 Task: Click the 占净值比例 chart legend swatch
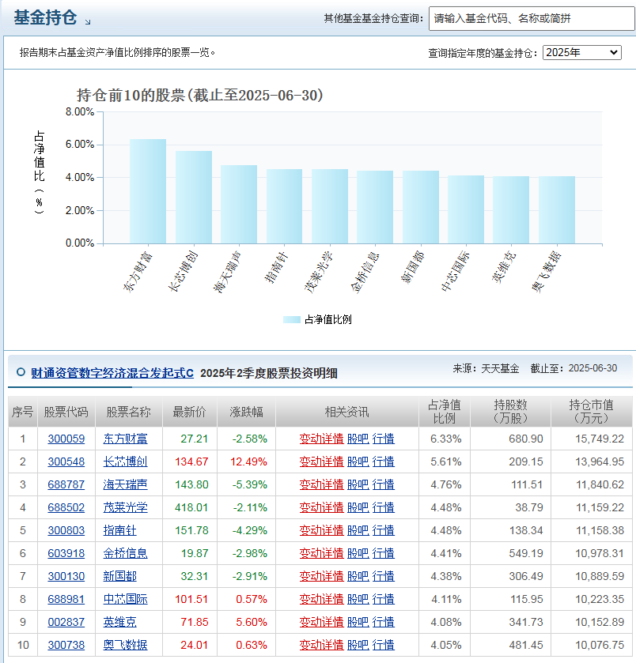(292, 320)
